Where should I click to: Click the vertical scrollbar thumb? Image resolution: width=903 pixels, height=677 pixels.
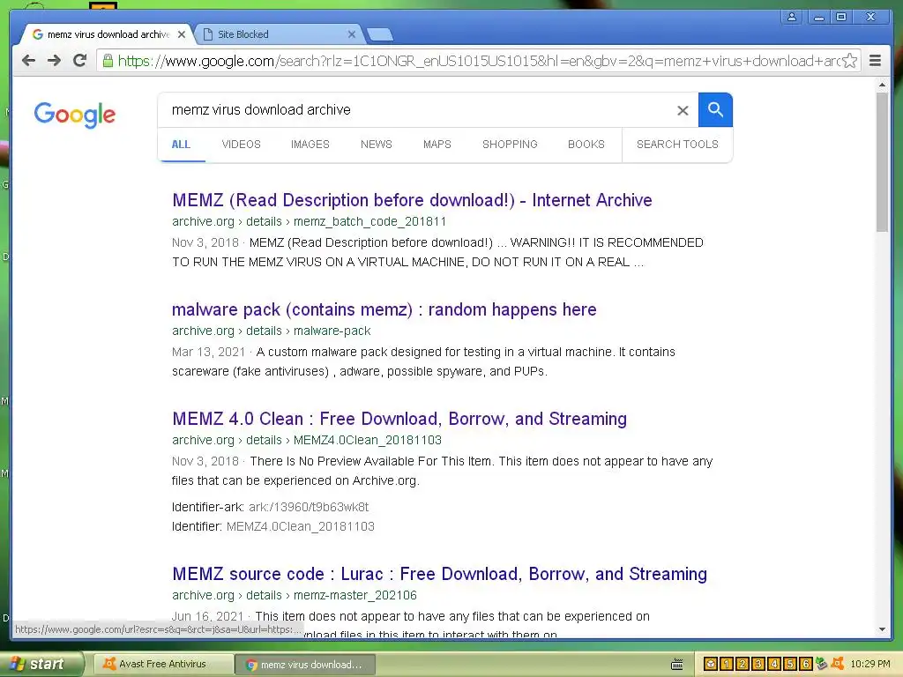click(882, 162)
